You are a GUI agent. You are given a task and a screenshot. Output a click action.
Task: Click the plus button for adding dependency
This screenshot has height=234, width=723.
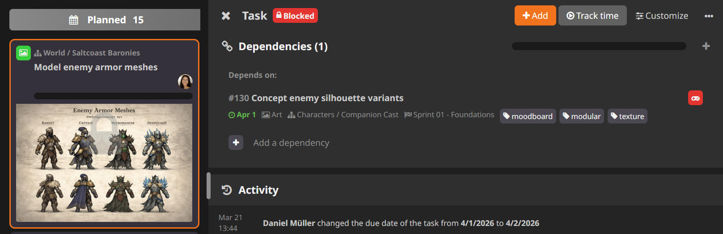point(236,143)
